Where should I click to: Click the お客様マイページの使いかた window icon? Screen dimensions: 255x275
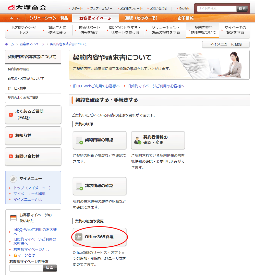coord(13,218)
